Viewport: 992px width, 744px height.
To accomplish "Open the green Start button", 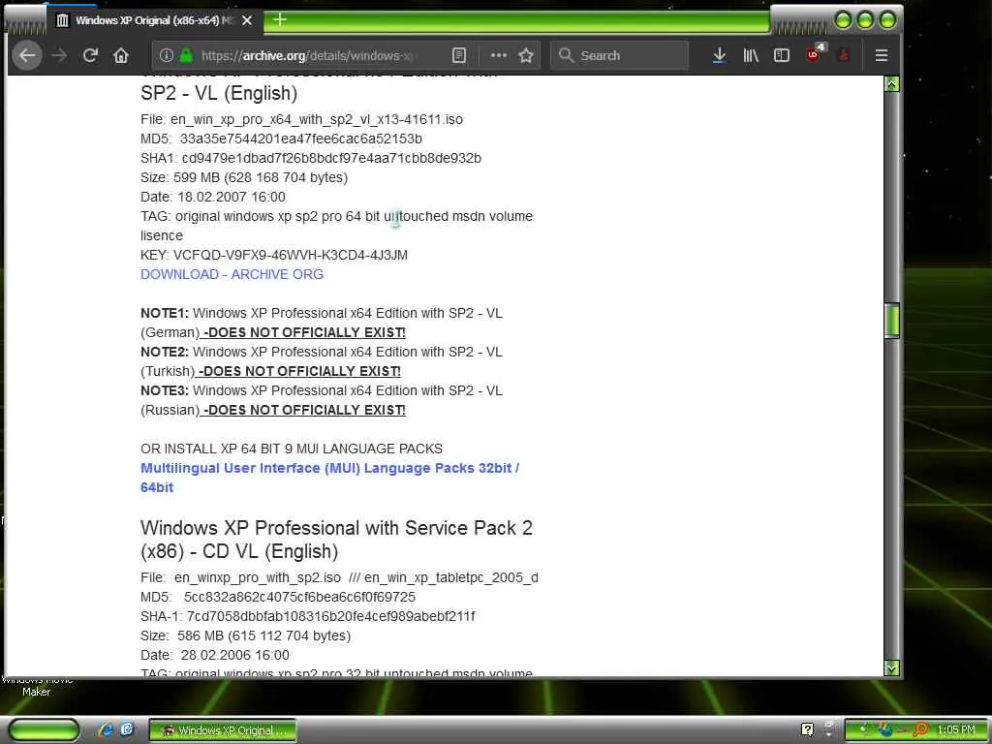I will click(43, 730).
